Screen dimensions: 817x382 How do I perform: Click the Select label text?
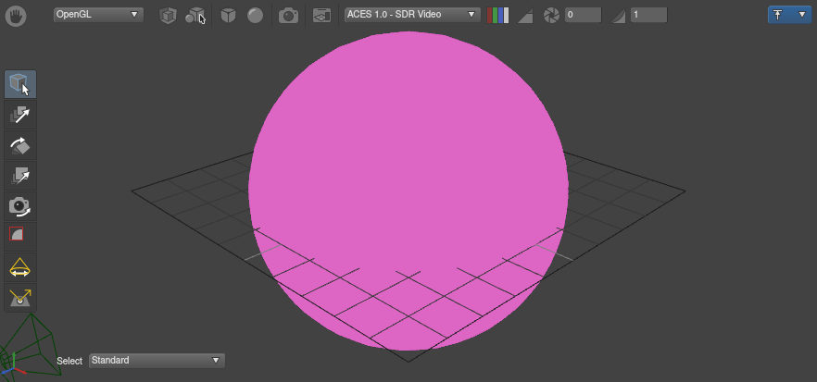pyautogui.click(x=69, y=361)
